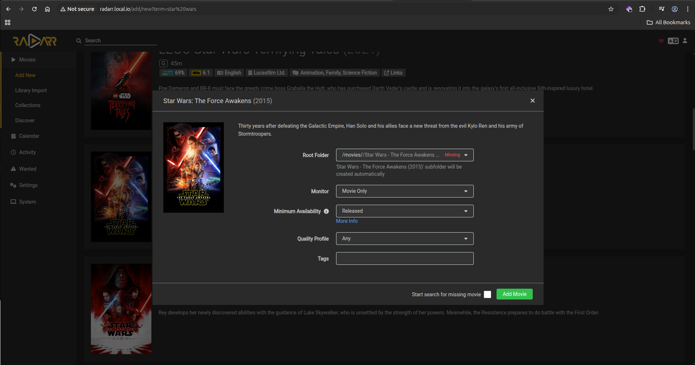Open the Links tag for the LEGO movie
This screenshot has height=365, width=695.
pos(393,73)
